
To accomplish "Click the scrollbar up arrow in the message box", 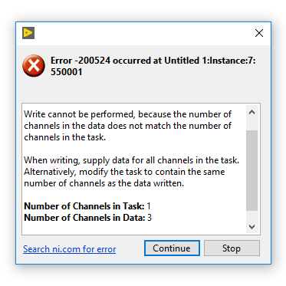I will coord(251,112).
